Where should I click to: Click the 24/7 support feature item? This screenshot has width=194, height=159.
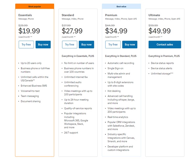[71, 133]
